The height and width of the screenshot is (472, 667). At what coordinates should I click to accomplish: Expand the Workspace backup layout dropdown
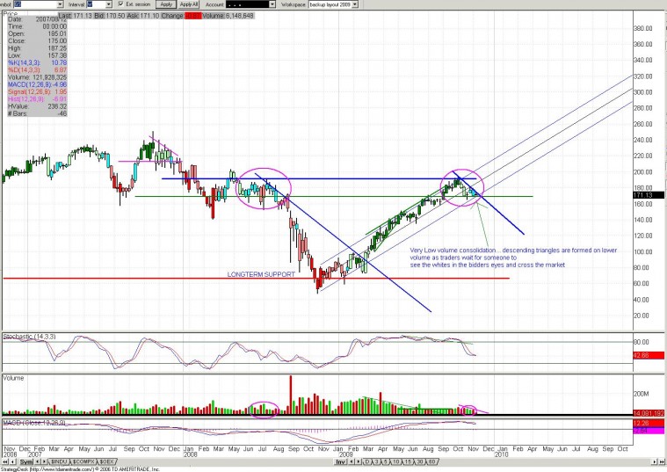coord(355,4)
